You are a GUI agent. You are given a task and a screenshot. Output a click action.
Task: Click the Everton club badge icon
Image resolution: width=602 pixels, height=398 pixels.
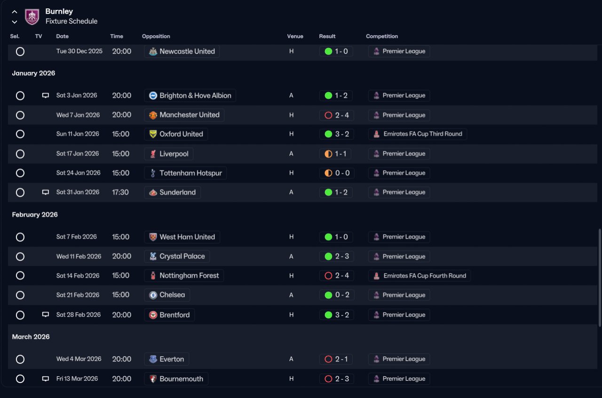(x=153, y=359)
